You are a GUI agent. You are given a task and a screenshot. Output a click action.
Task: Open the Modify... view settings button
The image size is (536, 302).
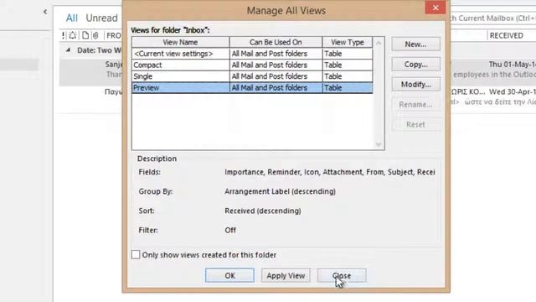coord(415,84)
